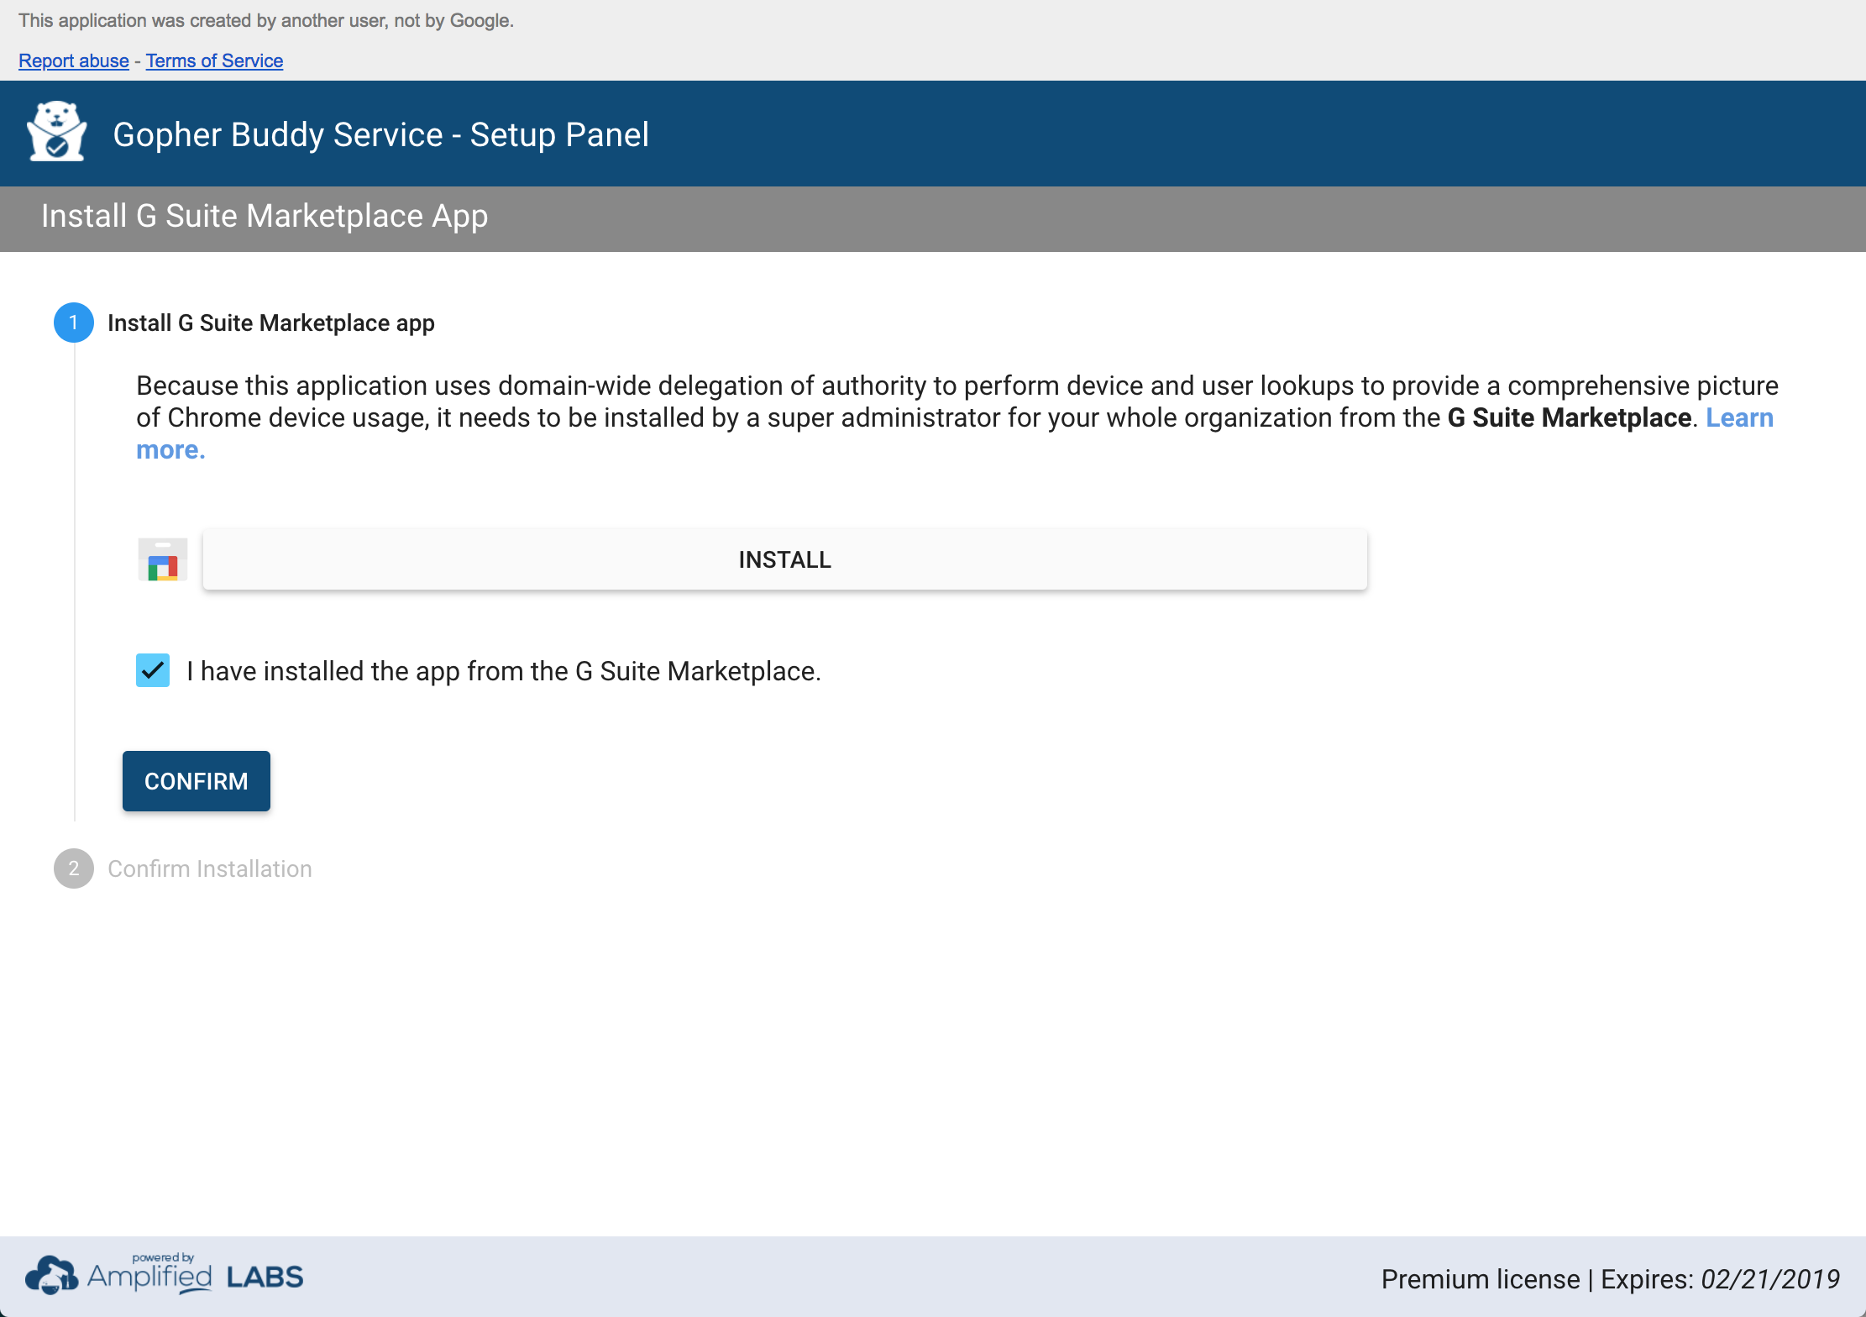The width and height of the screenshot is (1866, 1317).
Task: Click the Gopher Buddy mascot logo
Action: coord(56,132)
